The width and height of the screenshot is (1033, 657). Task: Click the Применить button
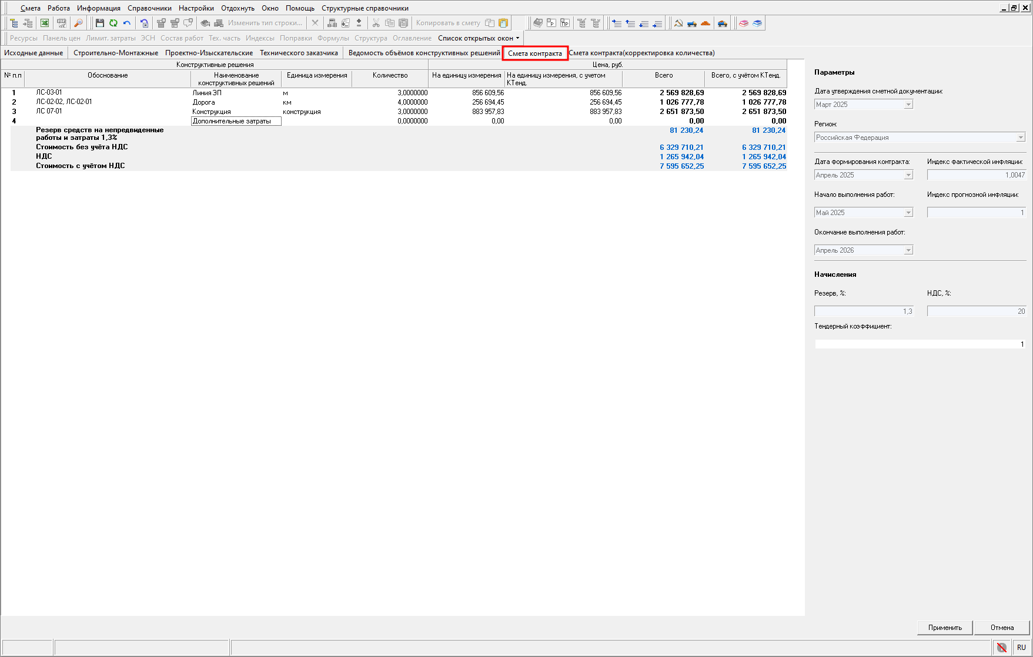(x=945, y=628)
